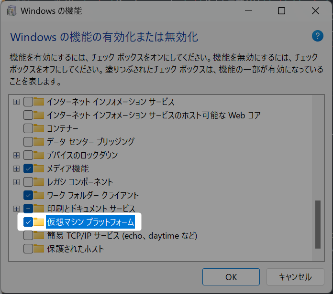Check the ホスト可能な Web コア checkbox
This screenshot has width=333, height=294.
[28, 115]
